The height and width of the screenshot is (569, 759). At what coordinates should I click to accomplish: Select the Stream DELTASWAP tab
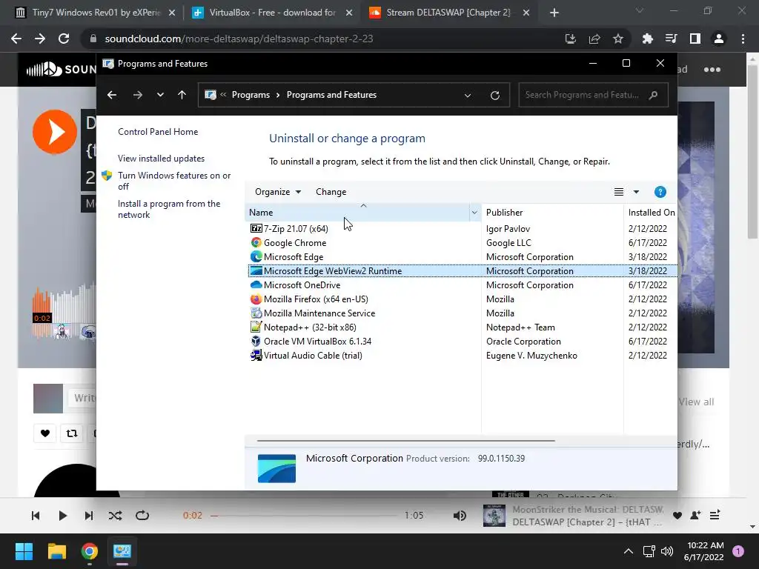[x=449, y=13]
